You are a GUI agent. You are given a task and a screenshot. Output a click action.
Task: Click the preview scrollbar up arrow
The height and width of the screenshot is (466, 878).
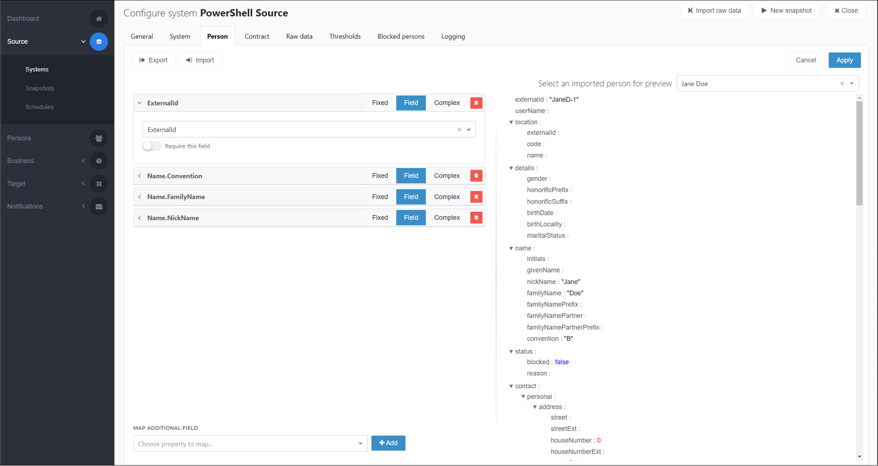click(x=860, y=98)
